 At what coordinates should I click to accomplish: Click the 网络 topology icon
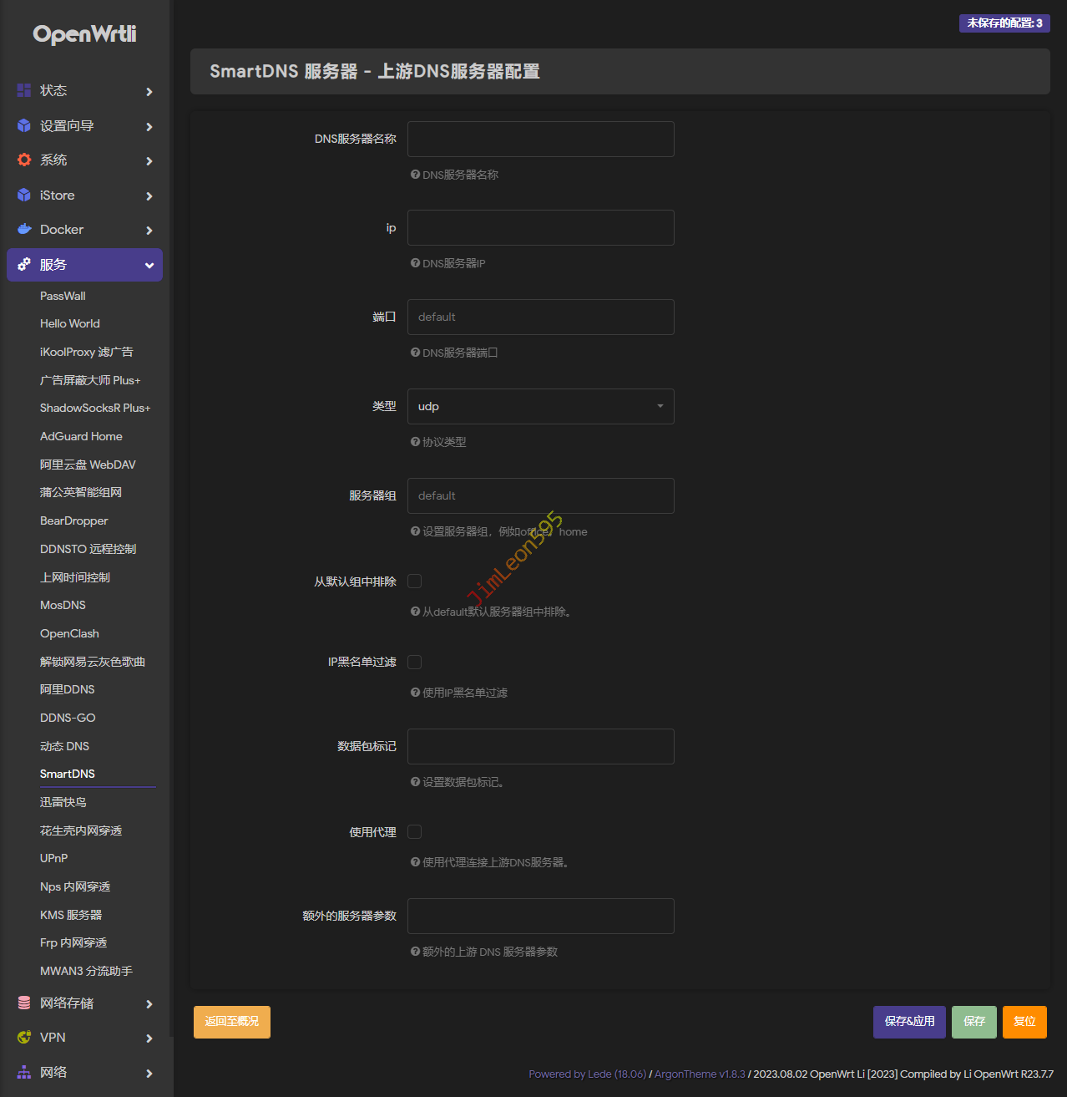[24, 1072]
